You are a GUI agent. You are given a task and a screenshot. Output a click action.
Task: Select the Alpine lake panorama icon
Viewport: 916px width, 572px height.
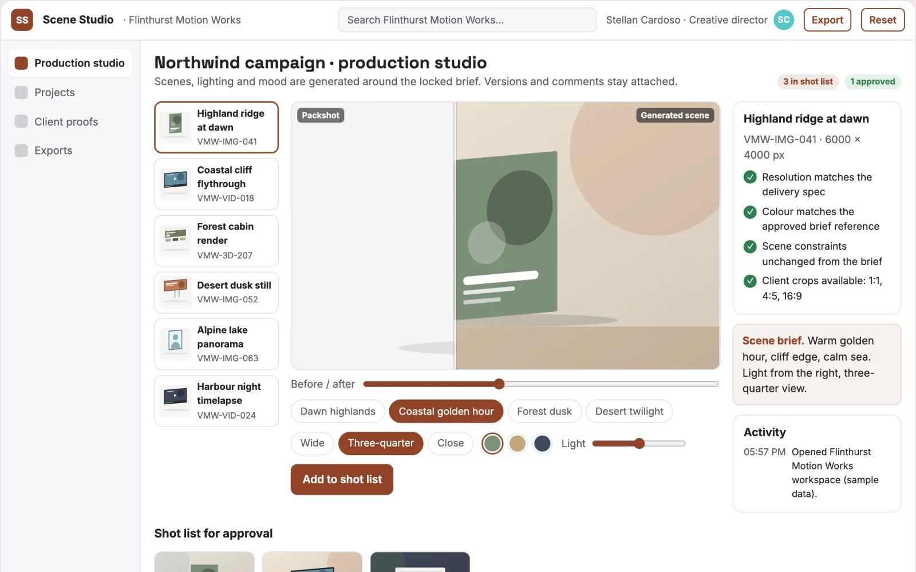pos(176,344)
